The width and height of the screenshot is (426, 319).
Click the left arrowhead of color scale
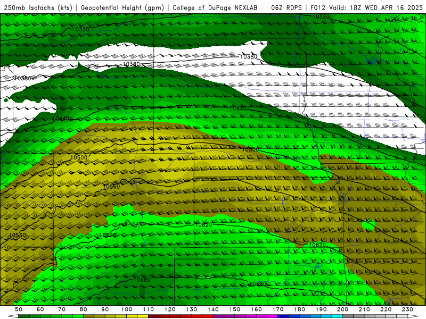13,316
